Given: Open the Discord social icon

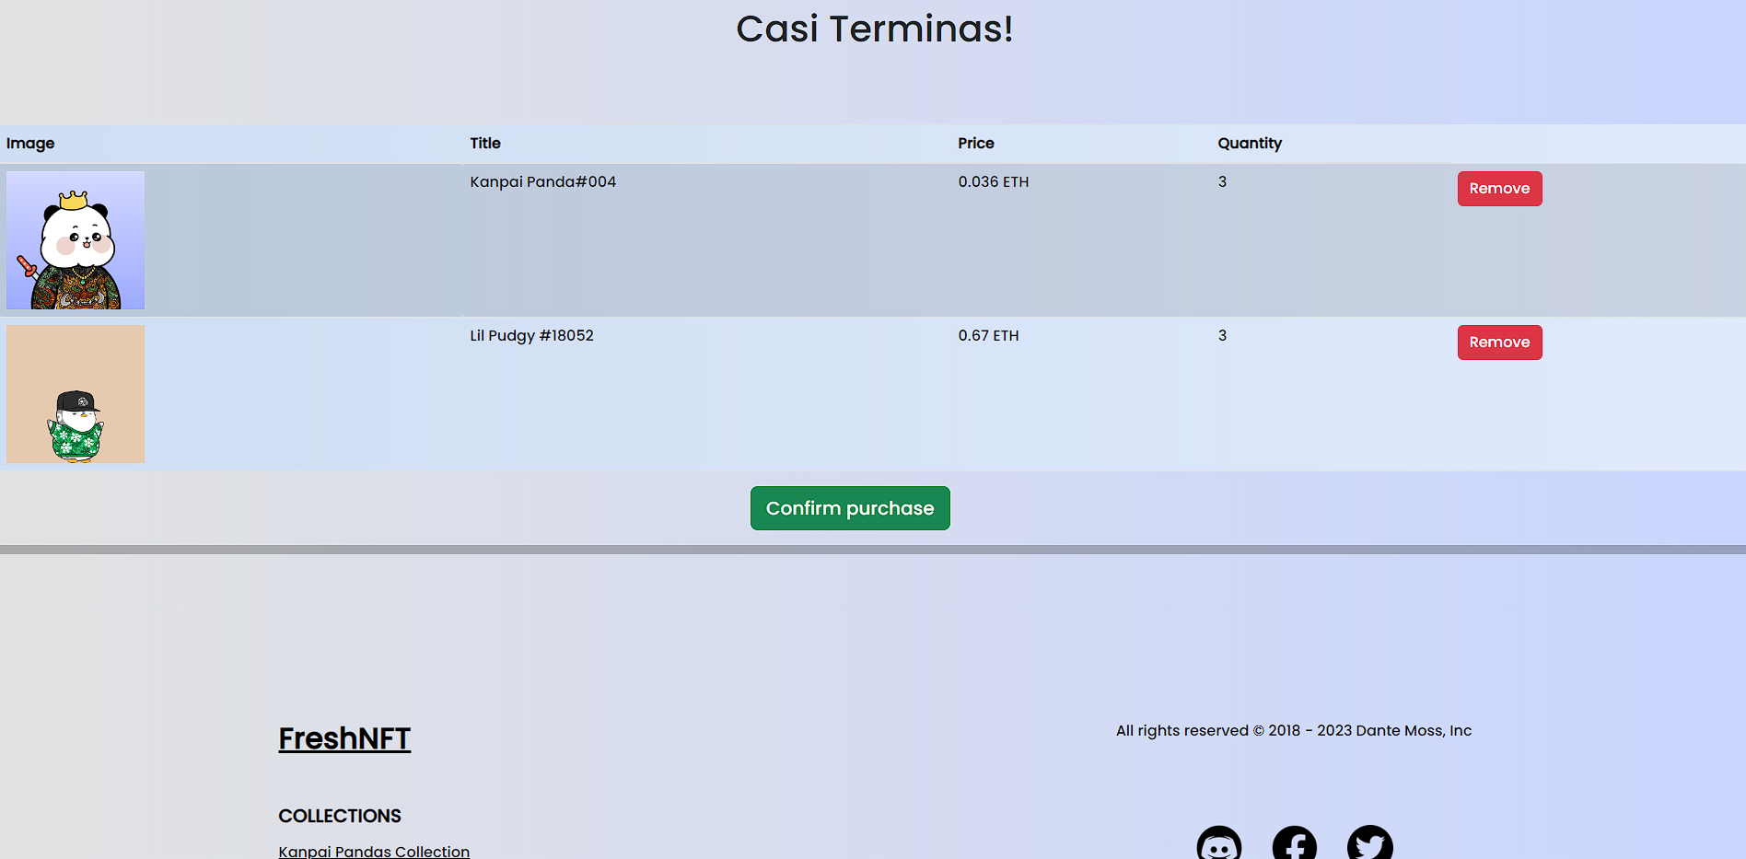Looking at the screenshot, I should tap(1219, 843).
